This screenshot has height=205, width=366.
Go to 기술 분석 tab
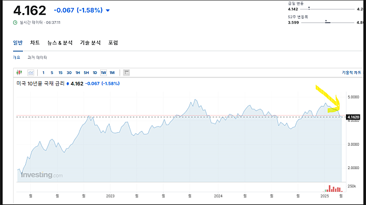pos(90,43)
